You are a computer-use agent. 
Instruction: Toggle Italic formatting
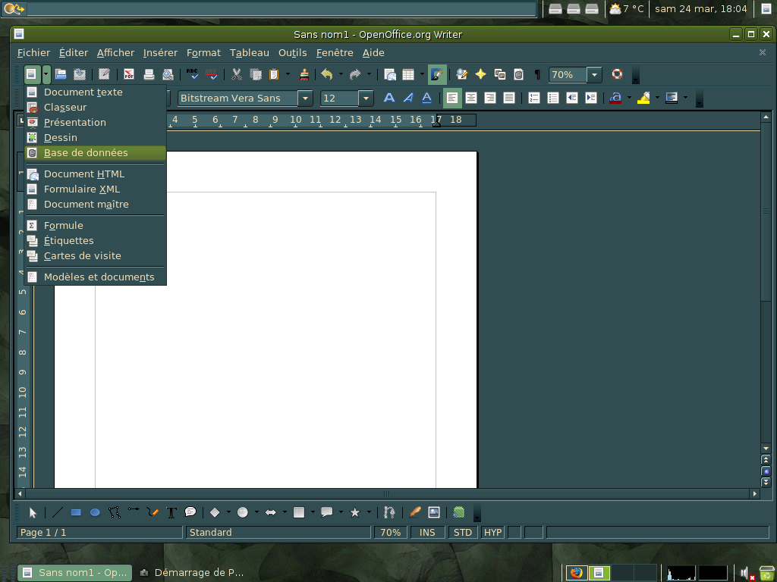point(407,98)
